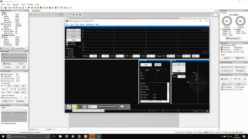Switch to the Histogram tab
The height and width of the screenshot is (139, 248).
coord(6,48)
